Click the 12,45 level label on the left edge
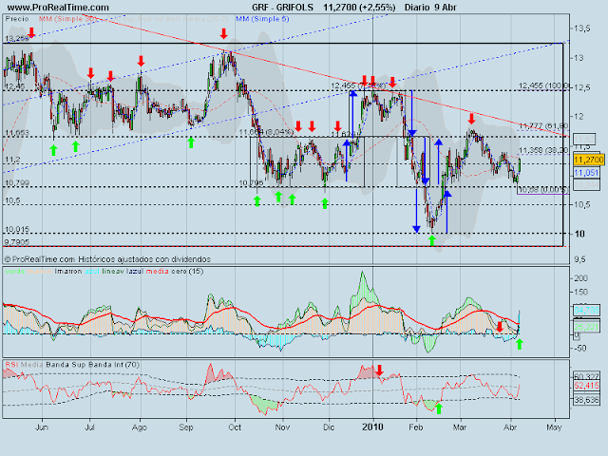608x456 pixels. (x=15, y=86)
